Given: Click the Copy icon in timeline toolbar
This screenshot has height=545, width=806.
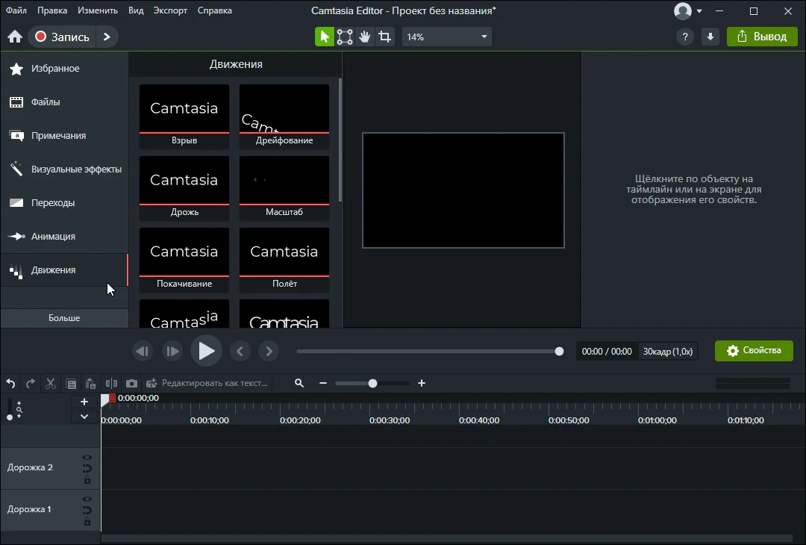Looking at the screenshot, I should (71, 383).
